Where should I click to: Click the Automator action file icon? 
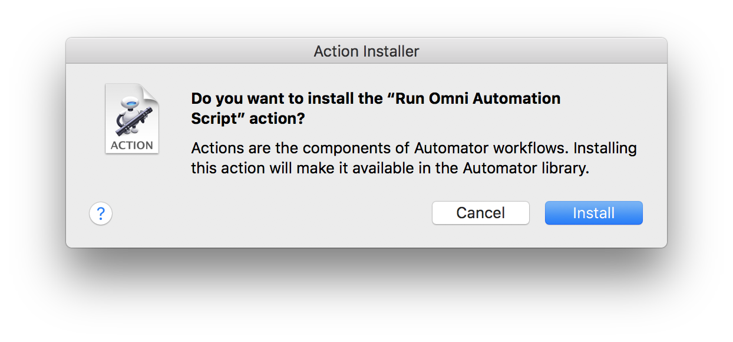(x=132, y=119)
